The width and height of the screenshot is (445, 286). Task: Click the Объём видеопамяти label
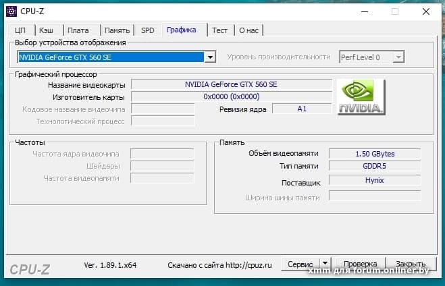284,153
